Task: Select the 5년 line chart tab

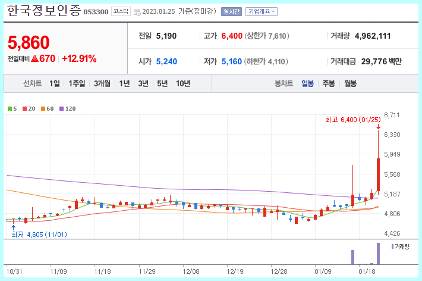Action: [162, 83]
